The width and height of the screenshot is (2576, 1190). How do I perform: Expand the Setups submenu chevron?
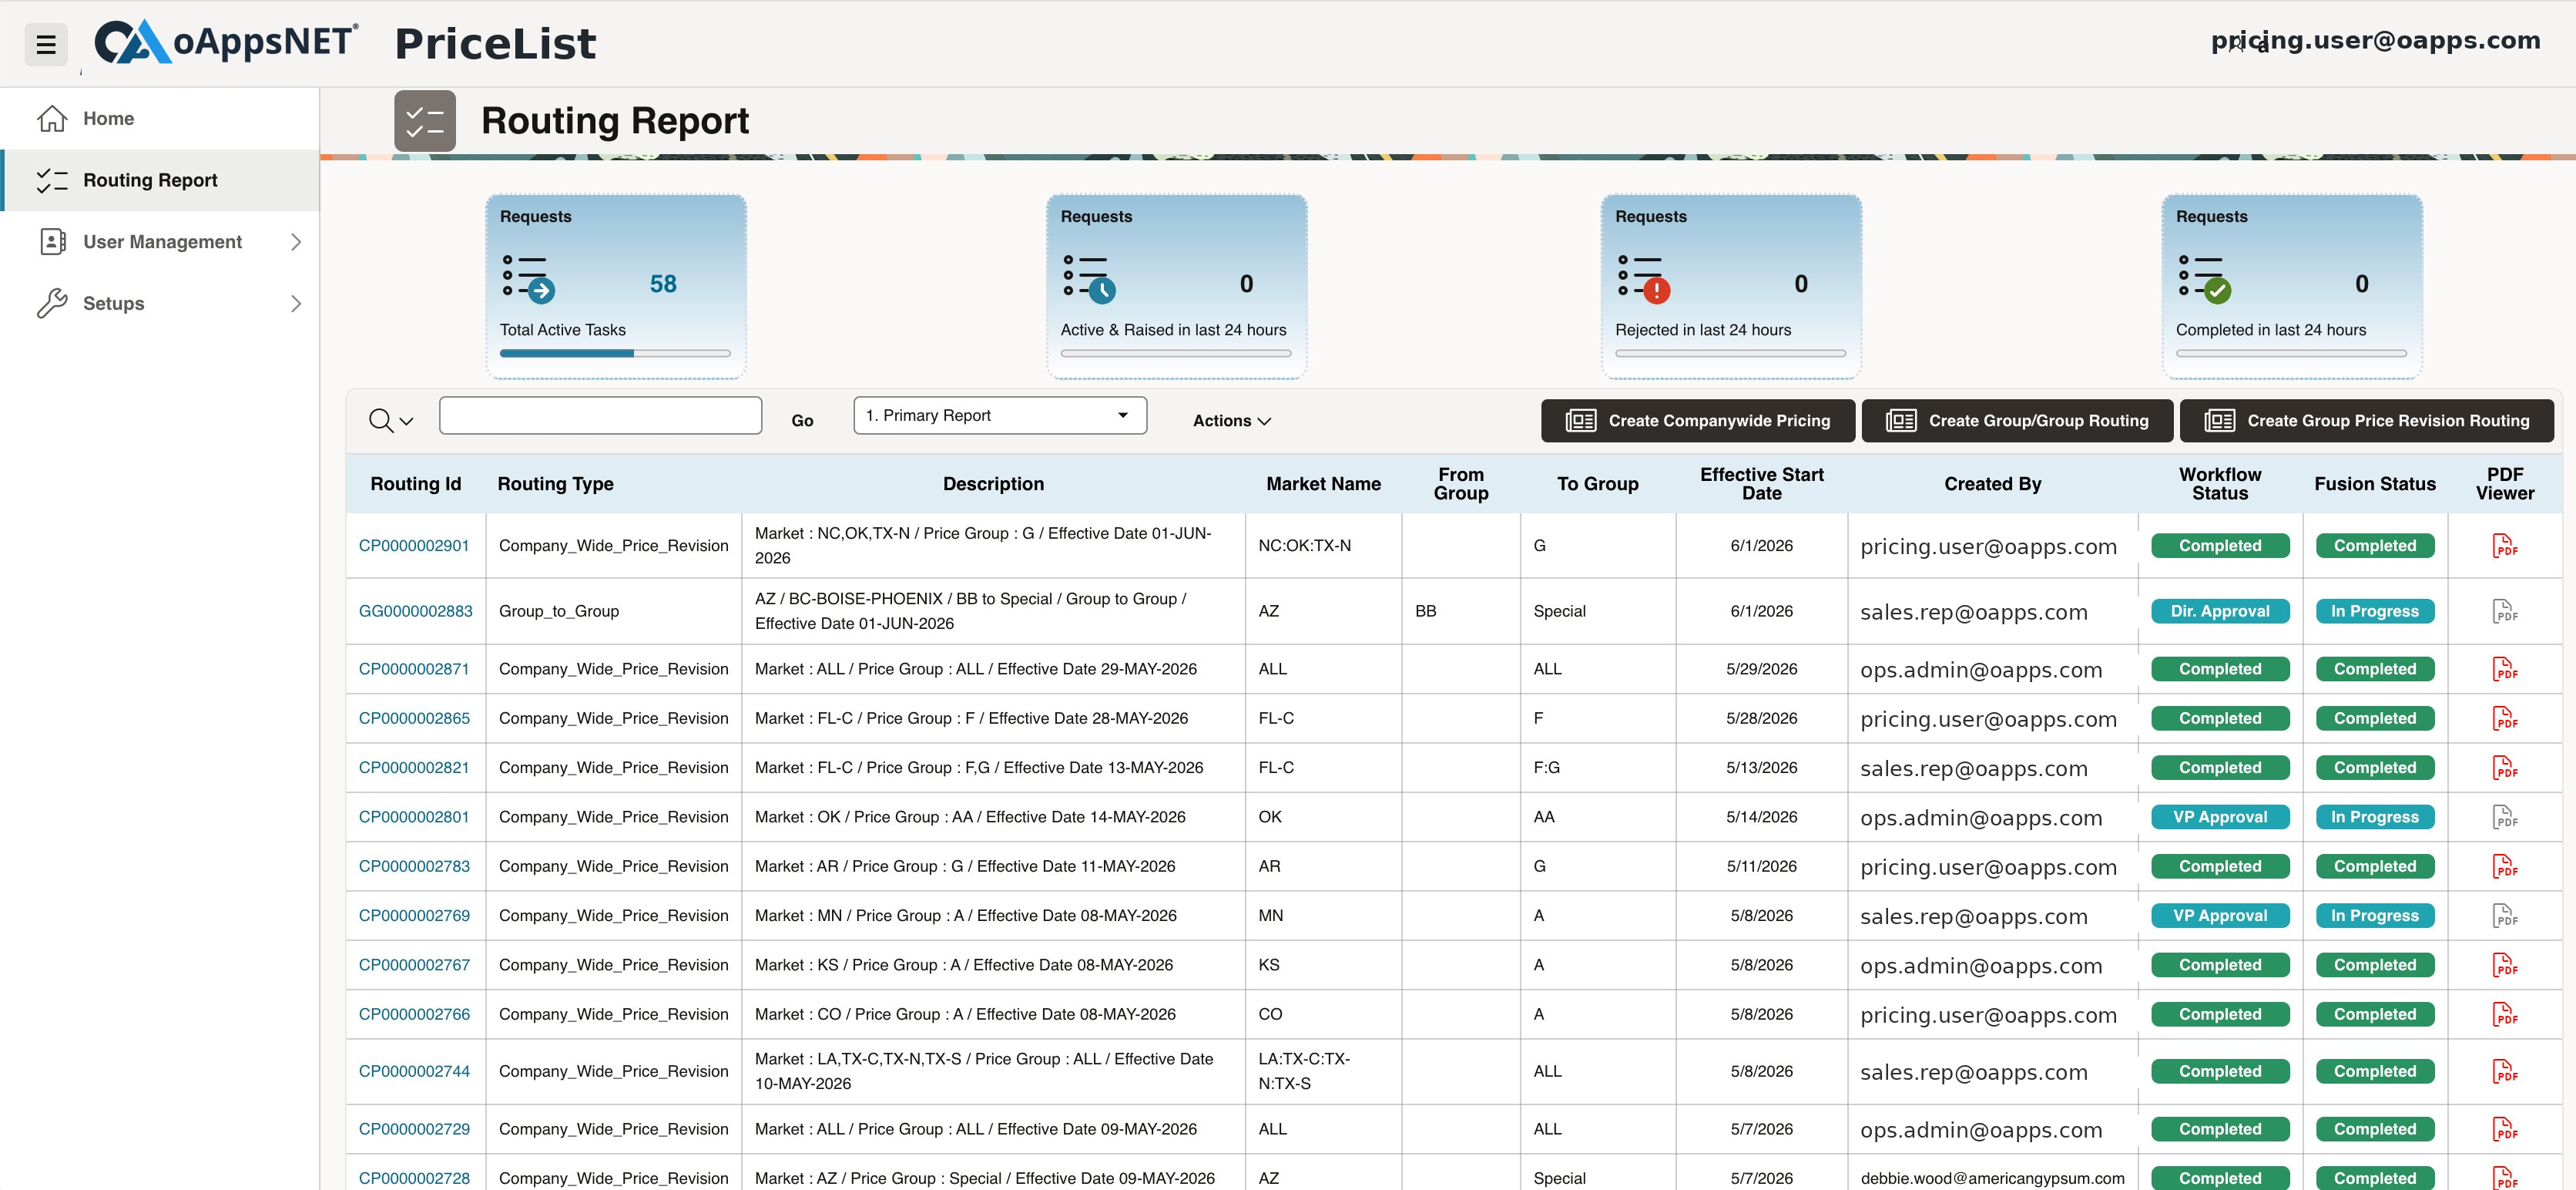[x=296, y=303]
